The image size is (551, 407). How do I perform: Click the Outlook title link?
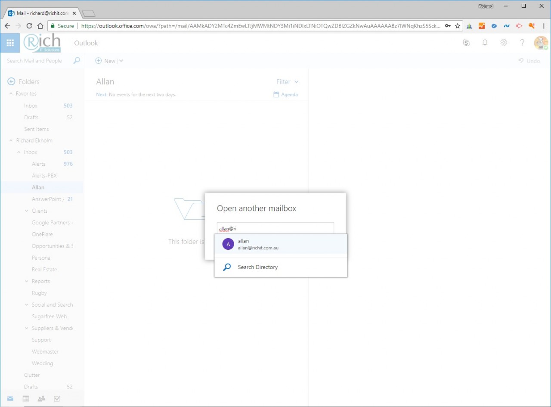[x=86, y=43]
